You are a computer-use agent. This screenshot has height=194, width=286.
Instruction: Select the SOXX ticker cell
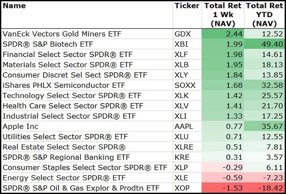(x=185, y=85)
